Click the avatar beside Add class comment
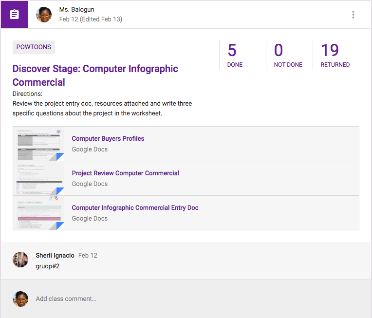 click(20, 299)
